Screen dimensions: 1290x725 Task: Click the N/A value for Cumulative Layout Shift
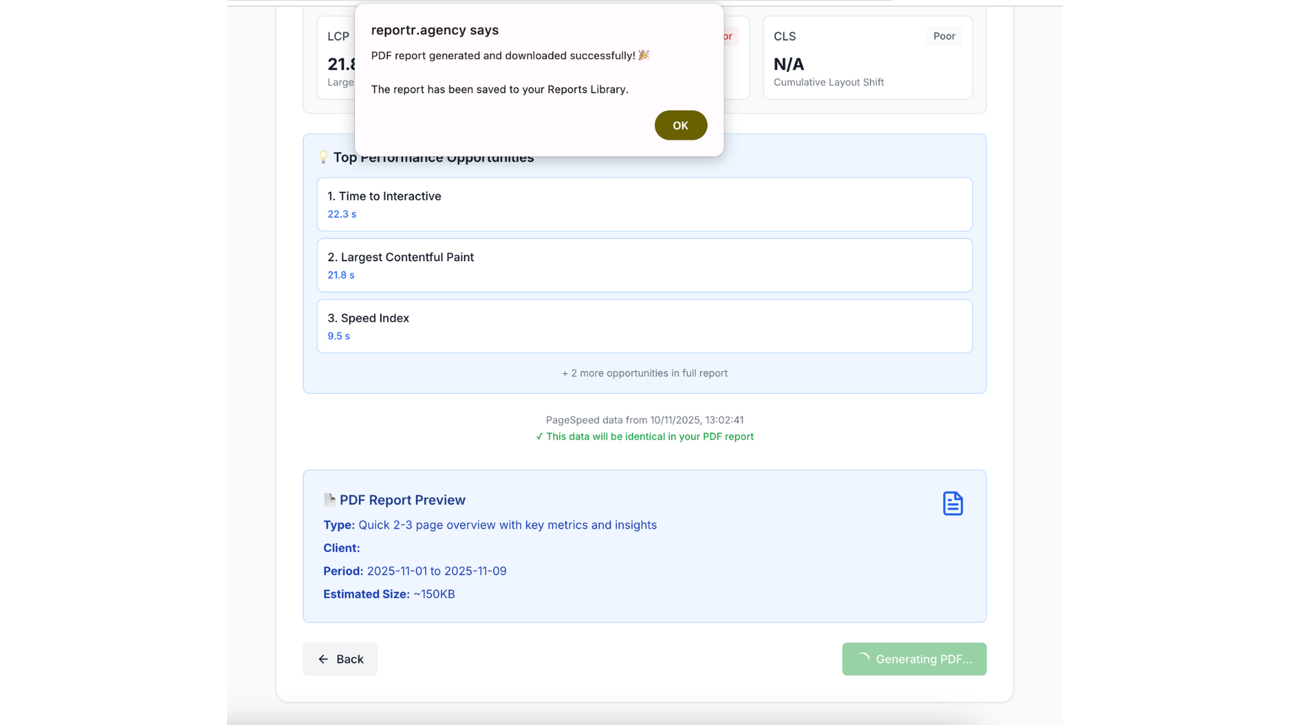789,64
